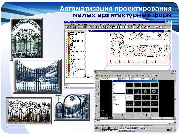Open the ByLayer linetype dropdown arrow
The width and height of the screenshot is (180, 135).
pyautogui.click(x=150, y=79)
